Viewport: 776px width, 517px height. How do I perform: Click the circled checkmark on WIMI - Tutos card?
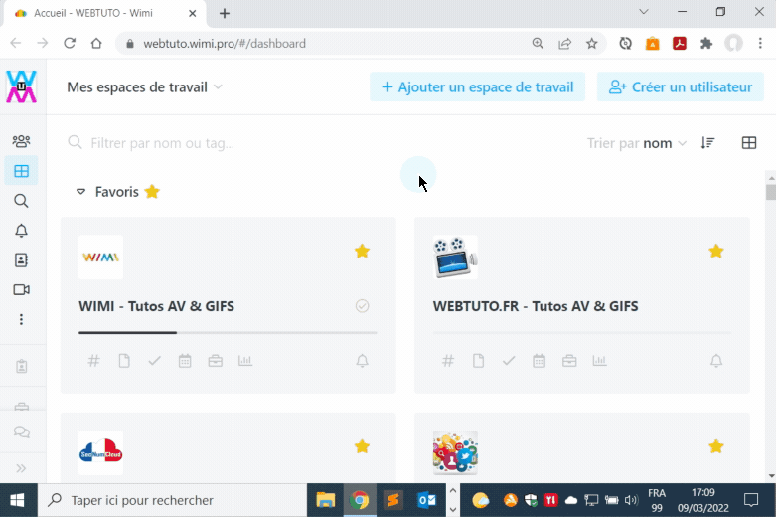click(363, 306)
